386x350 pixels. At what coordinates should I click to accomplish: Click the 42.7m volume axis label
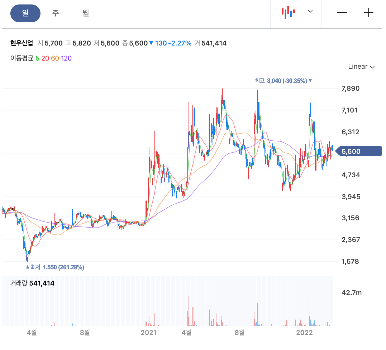click(x=352, y=293)
